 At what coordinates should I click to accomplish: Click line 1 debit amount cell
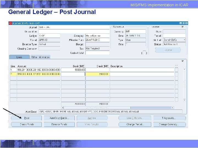click(x=73, y=70)
